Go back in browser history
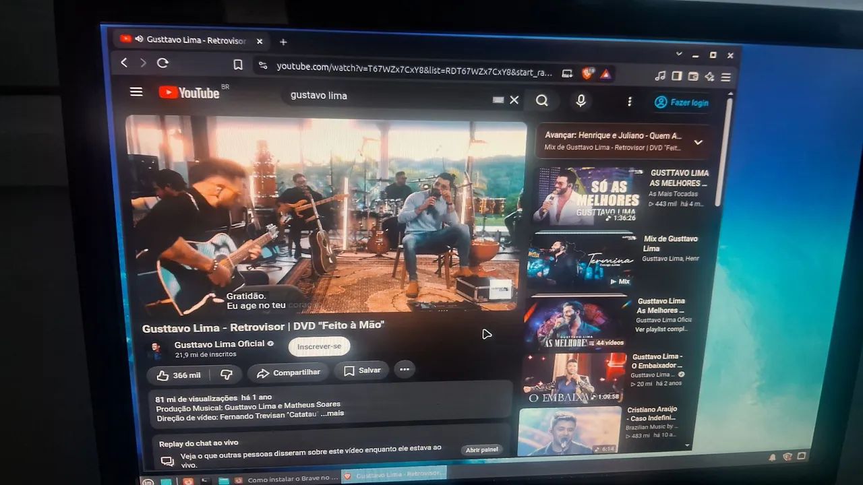Screen dimensions: 863x485 [x=124, y=63]
